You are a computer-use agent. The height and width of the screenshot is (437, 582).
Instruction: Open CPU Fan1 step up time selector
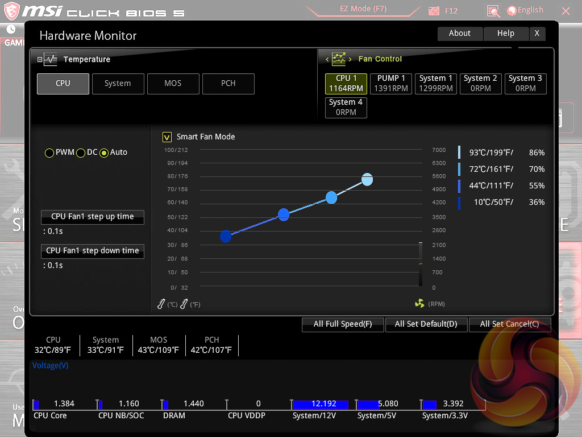[93, 217]
